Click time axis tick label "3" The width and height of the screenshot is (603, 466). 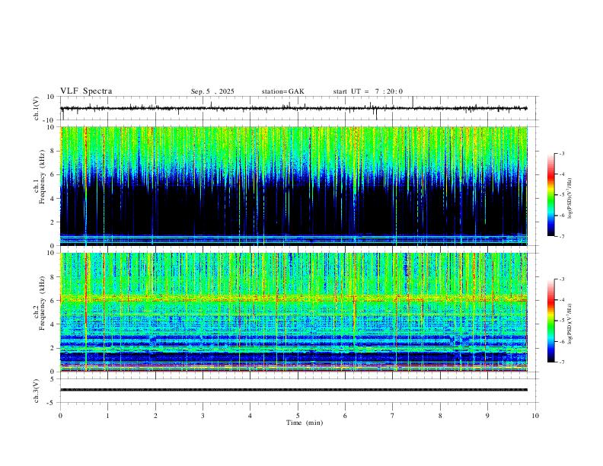[203, 416]
